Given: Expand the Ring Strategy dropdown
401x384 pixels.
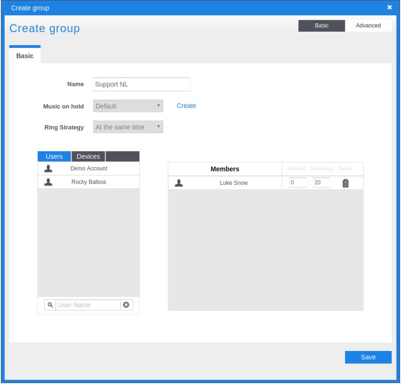Looking at the screenshot, I should 128,127.
